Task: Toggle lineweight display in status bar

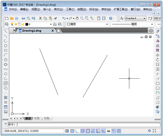Action: click(108, 131)
